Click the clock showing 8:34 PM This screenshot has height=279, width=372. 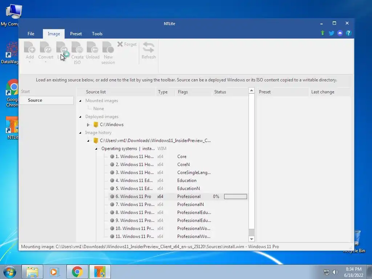pyautogui.click(x=353, y=269)
